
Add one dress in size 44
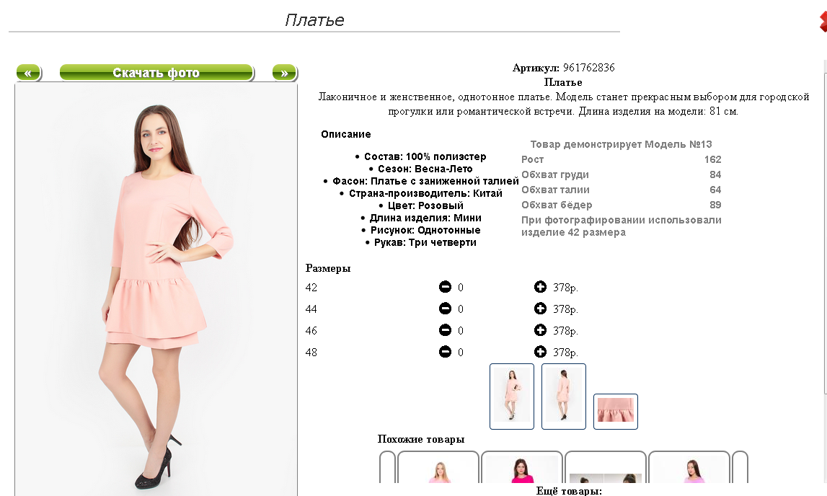coord(540,309)
